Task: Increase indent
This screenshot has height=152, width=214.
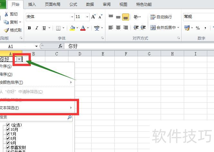Action: pyautogui.click(x=143, y=28)
